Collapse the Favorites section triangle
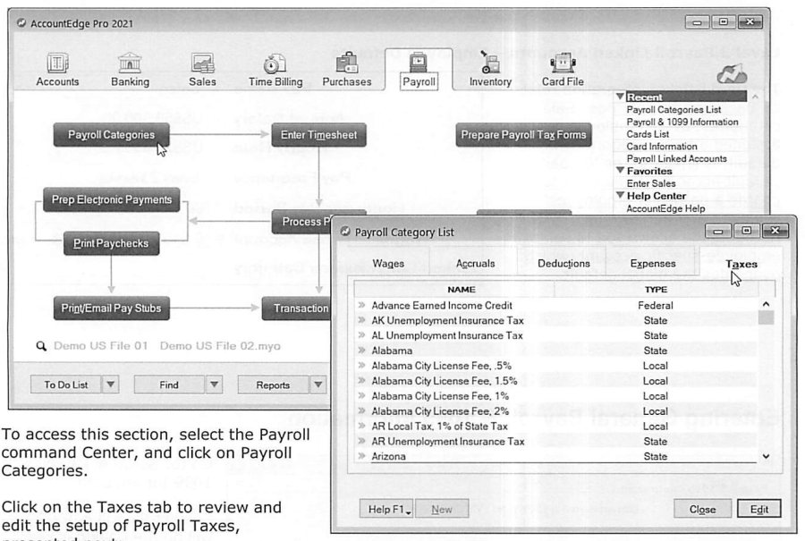This screenshot has height=541, width=805. 620,171
